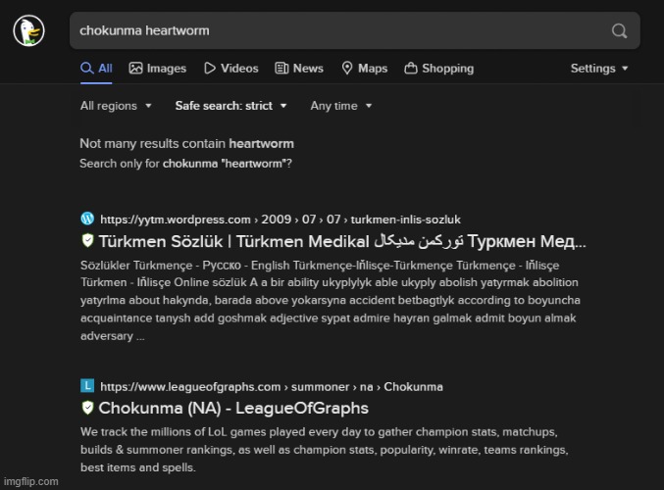Expand the Settings dropdown
This screenshot has height=490, width=664.
[x=599, y=69]
